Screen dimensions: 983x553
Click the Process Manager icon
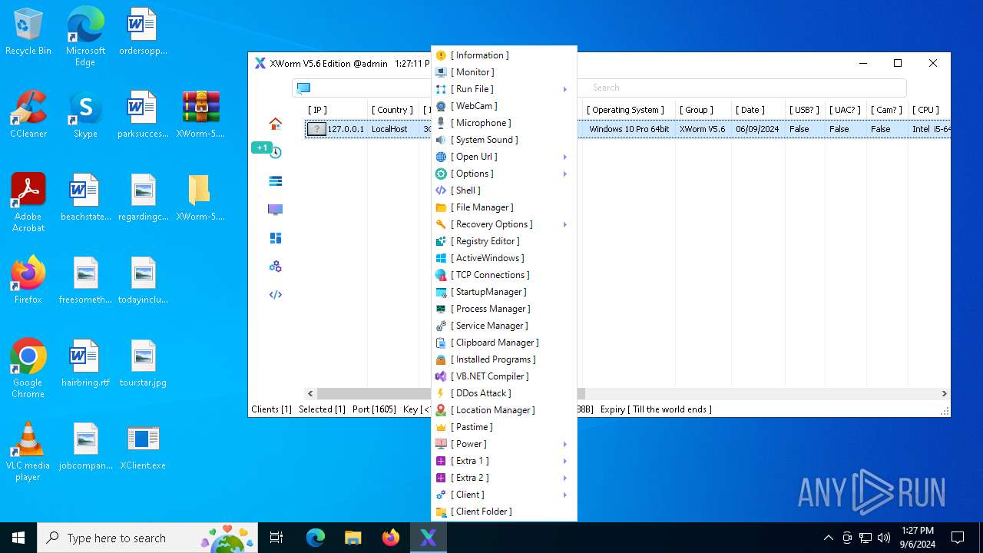[x=441, y=309]
